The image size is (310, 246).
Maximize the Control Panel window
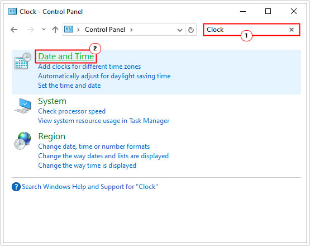coord(268,12)
